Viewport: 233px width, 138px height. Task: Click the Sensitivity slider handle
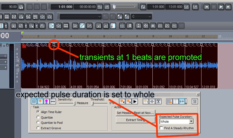74,103
